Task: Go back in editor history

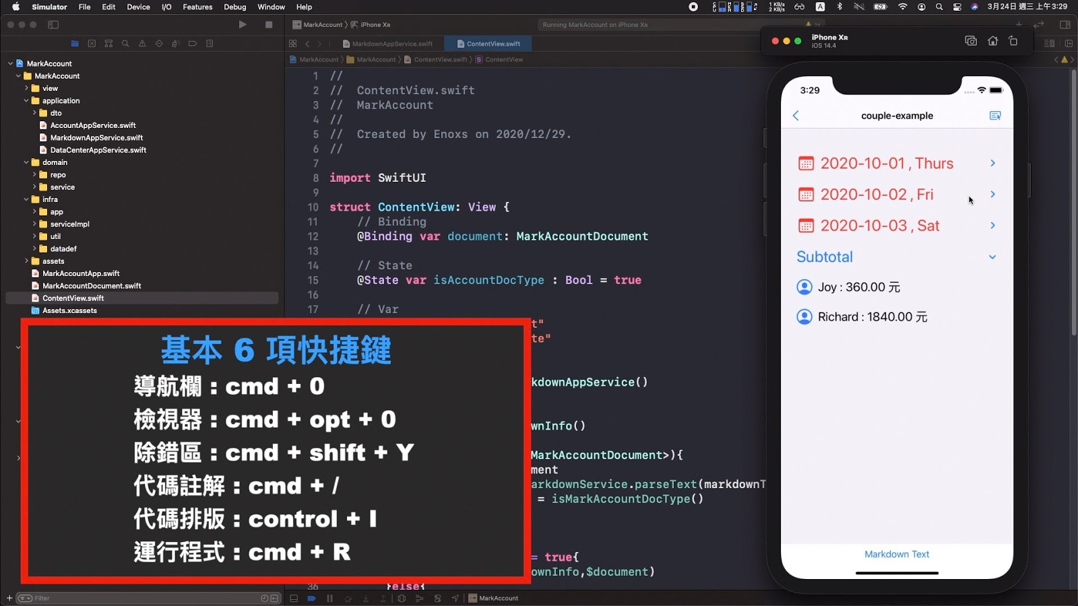Action: [x=307, y=44]
